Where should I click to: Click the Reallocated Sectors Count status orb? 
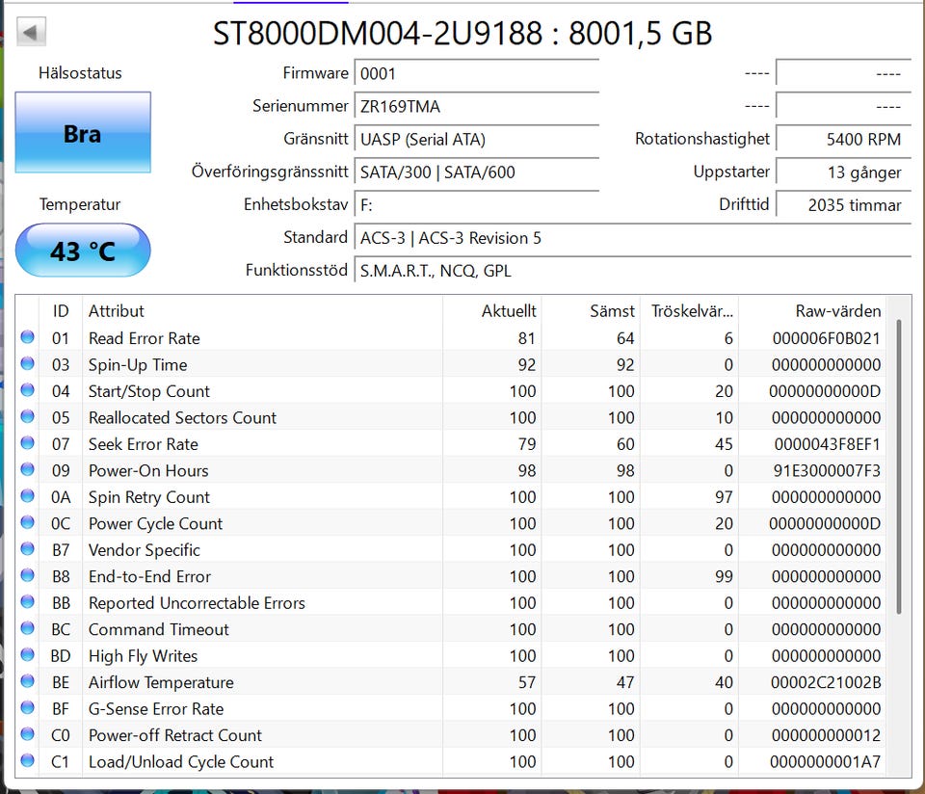[x=28, y=417]
